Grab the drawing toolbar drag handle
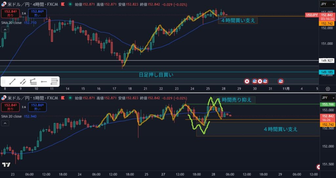 tap(4, 82)
